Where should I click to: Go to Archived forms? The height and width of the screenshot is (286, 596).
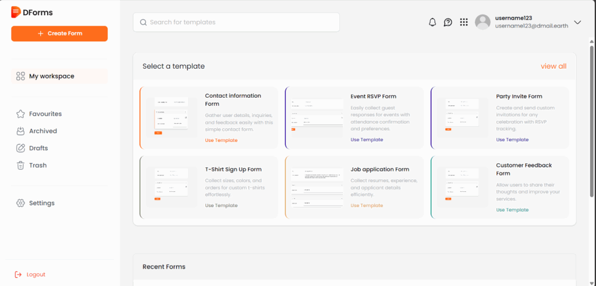(x=43, y=131)
